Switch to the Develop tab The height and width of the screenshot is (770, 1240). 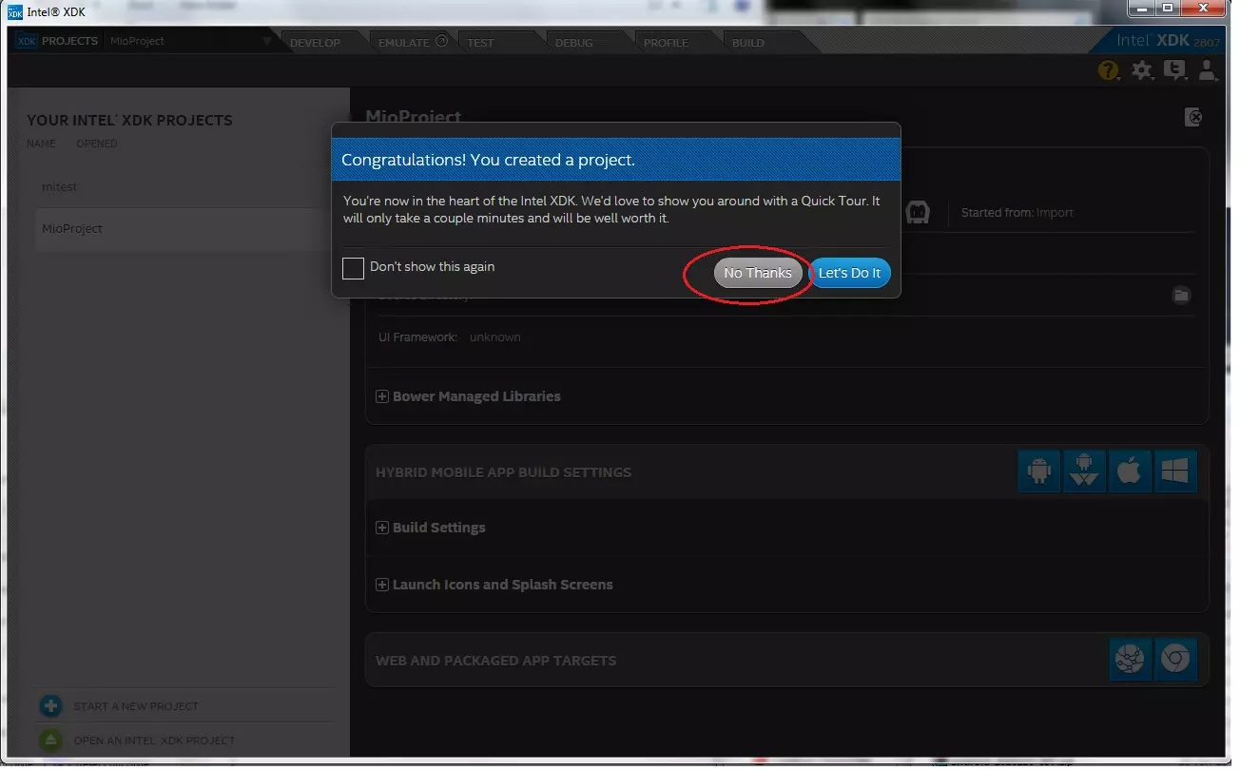pos(315,43)
